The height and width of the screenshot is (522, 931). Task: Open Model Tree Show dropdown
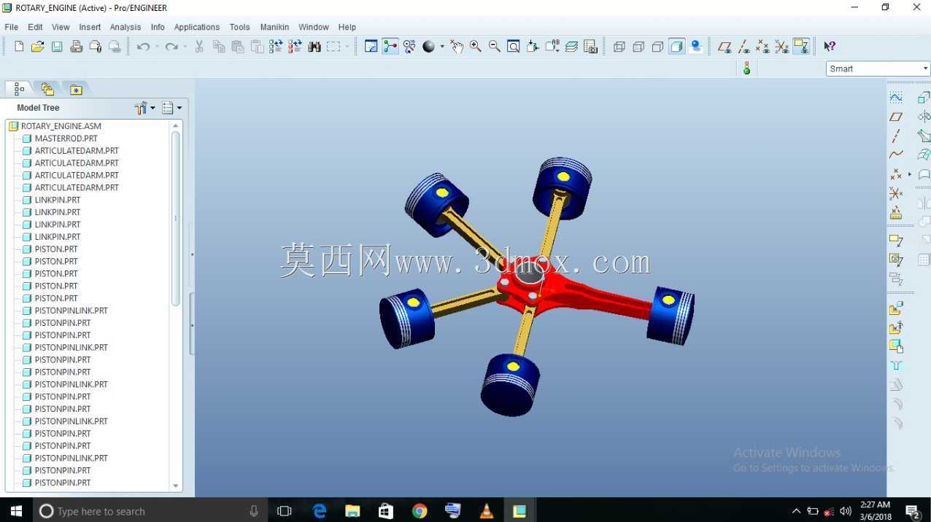144,108
